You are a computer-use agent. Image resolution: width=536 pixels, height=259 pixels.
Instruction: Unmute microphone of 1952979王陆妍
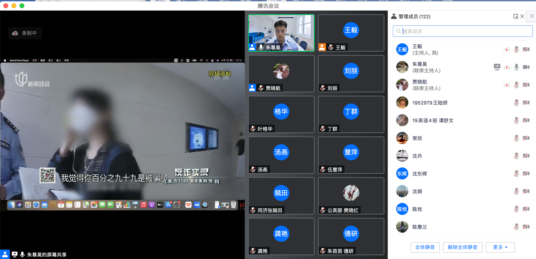click(516, 103)
